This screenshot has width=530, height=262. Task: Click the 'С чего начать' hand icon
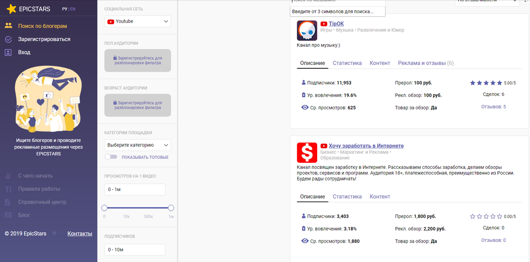point(8,176)
